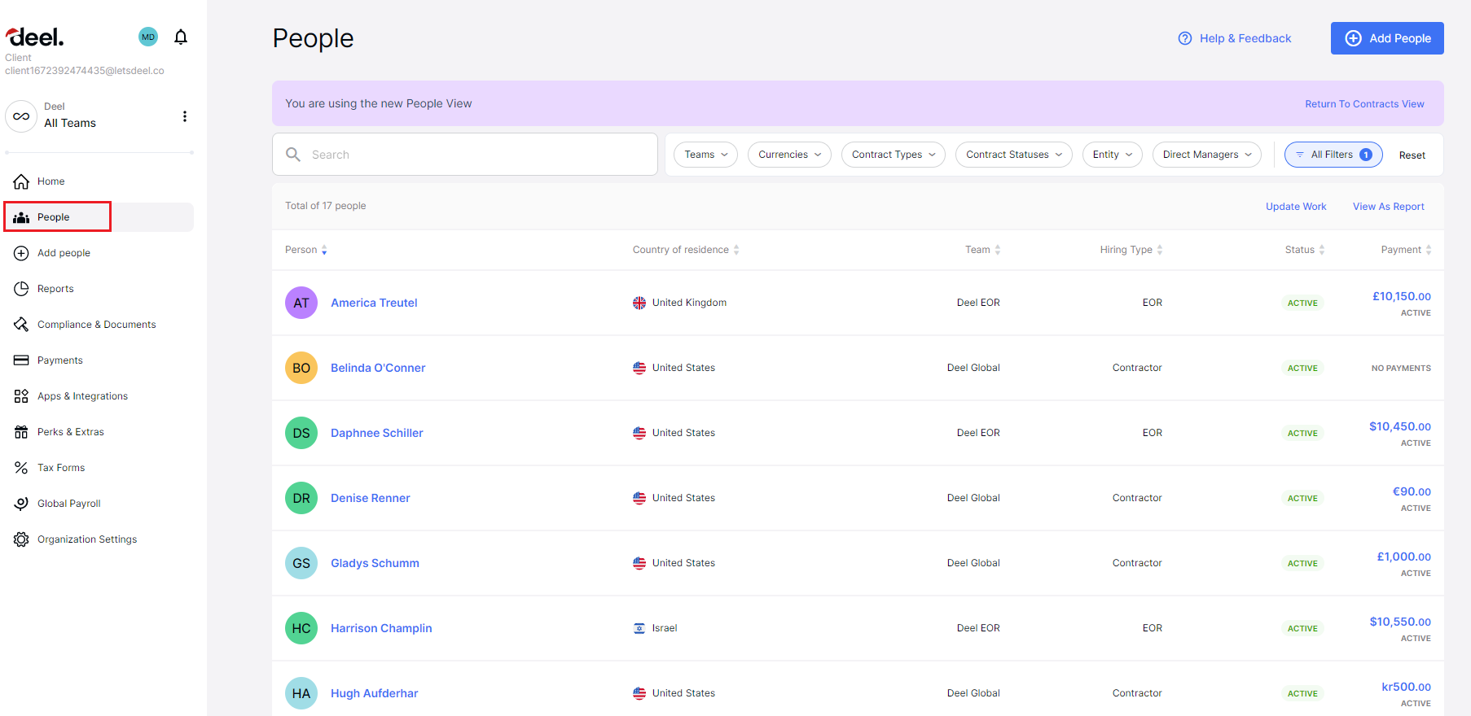
Task: Open the All Filters panel
Action: tap(1333, 155)
